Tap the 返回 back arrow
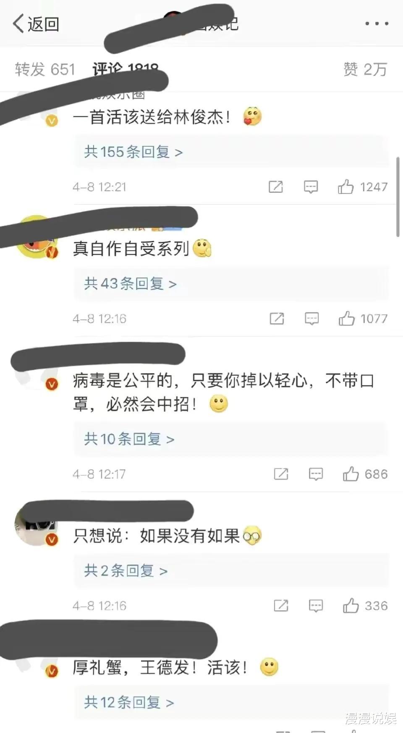The image size is (403, 733). point(36,24)
